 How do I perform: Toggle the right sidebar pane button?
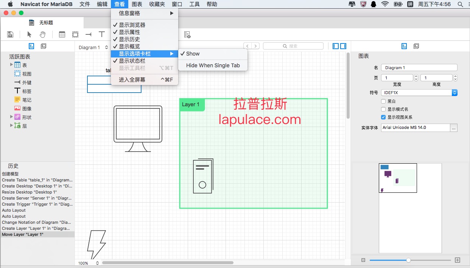tap(343, 46)
